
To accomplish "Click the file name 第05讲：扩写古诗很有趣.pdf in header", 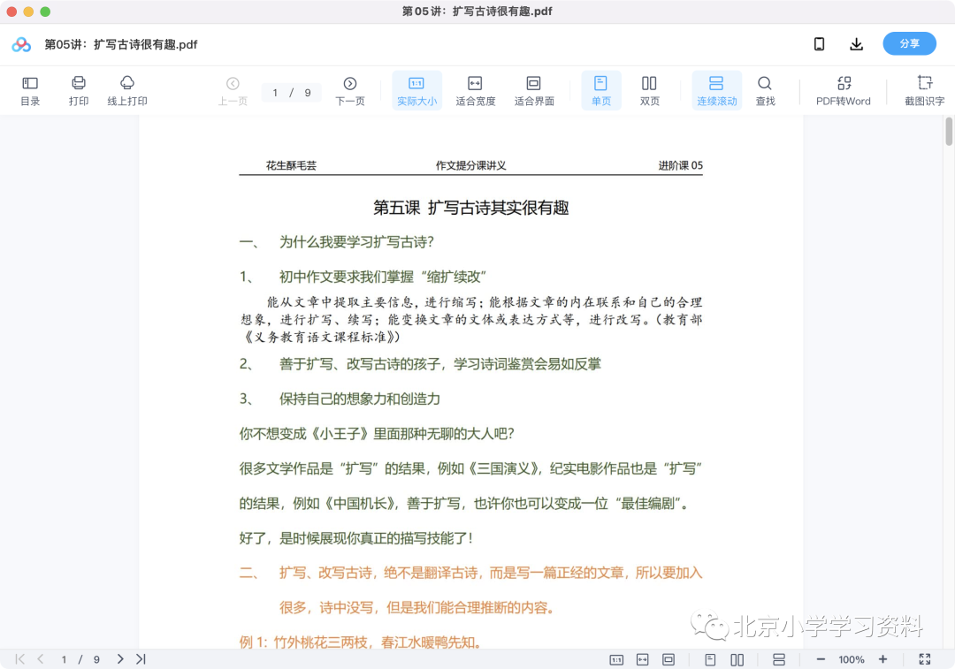I will click(x=120, y=44).
